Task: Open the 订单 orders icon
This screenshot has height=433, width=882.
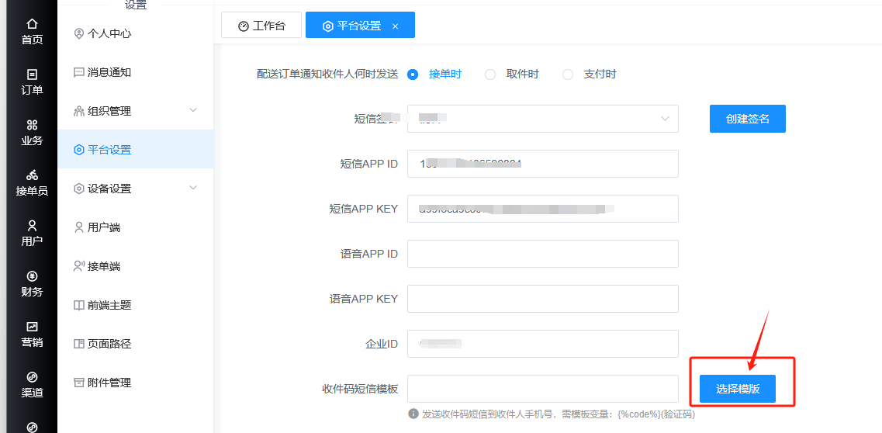Action: coord(32,74)
